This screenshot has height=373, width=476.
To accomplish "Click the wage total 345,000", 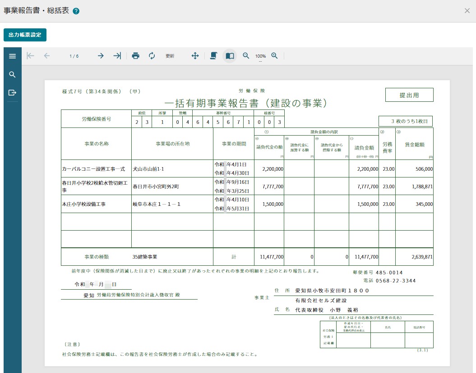I will click(424, 204).
